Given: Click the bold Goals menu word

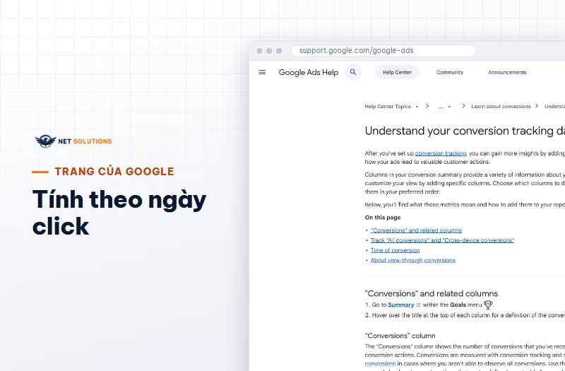Looking at the screenshot, I should [x=458, y=305].
